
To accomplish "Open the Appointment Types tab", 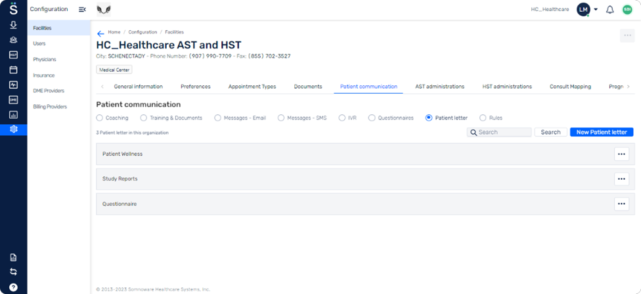I will [252, 87].
